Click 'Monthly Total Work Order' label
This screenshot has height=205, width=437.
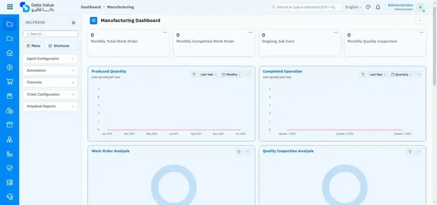[114, 41]
